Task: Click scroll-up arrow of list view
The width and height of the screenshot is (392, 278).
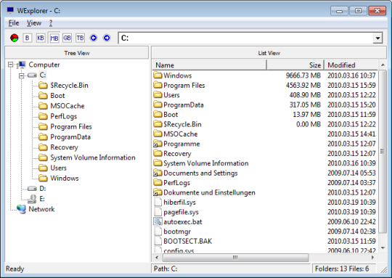Action: tap(383, 65)
